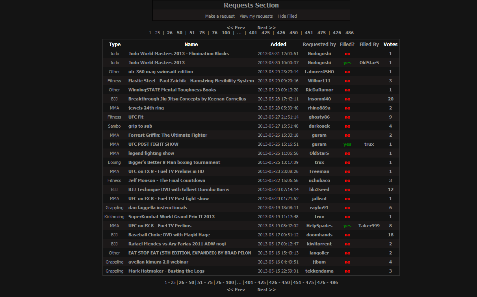Open SuperKombat World Grand Prix II 2013

pyautogui.click(x=171, y=217)
